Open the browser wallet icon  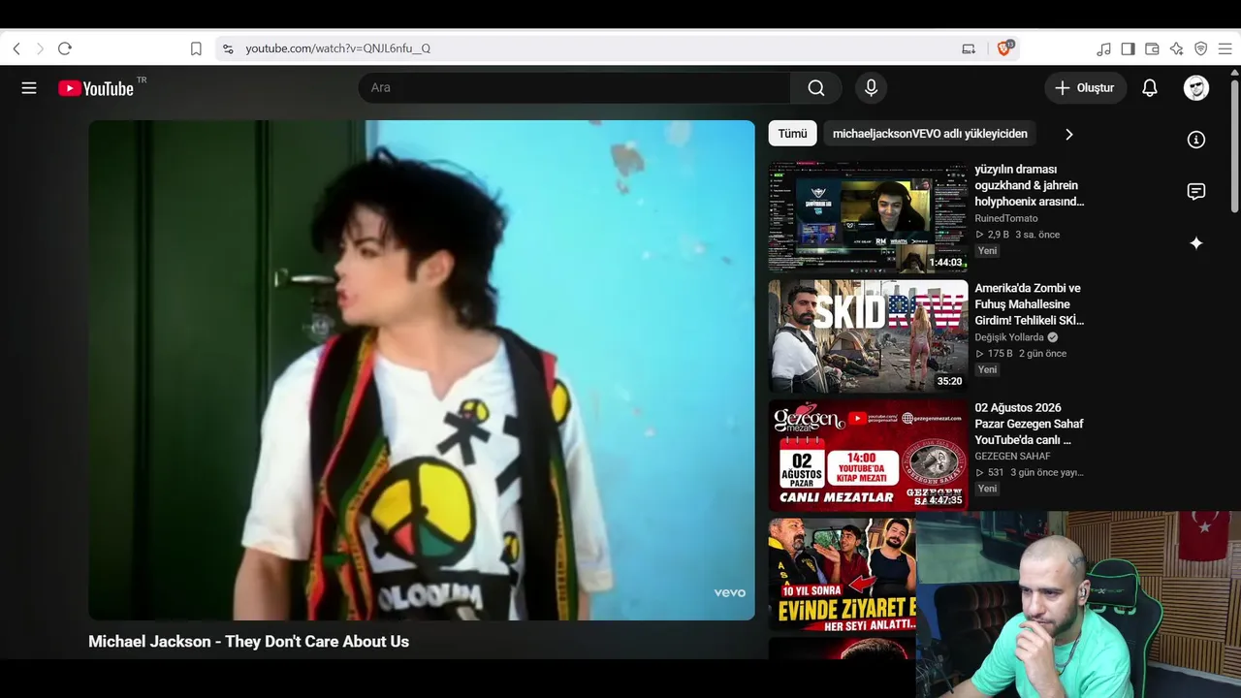(1152, 48)
